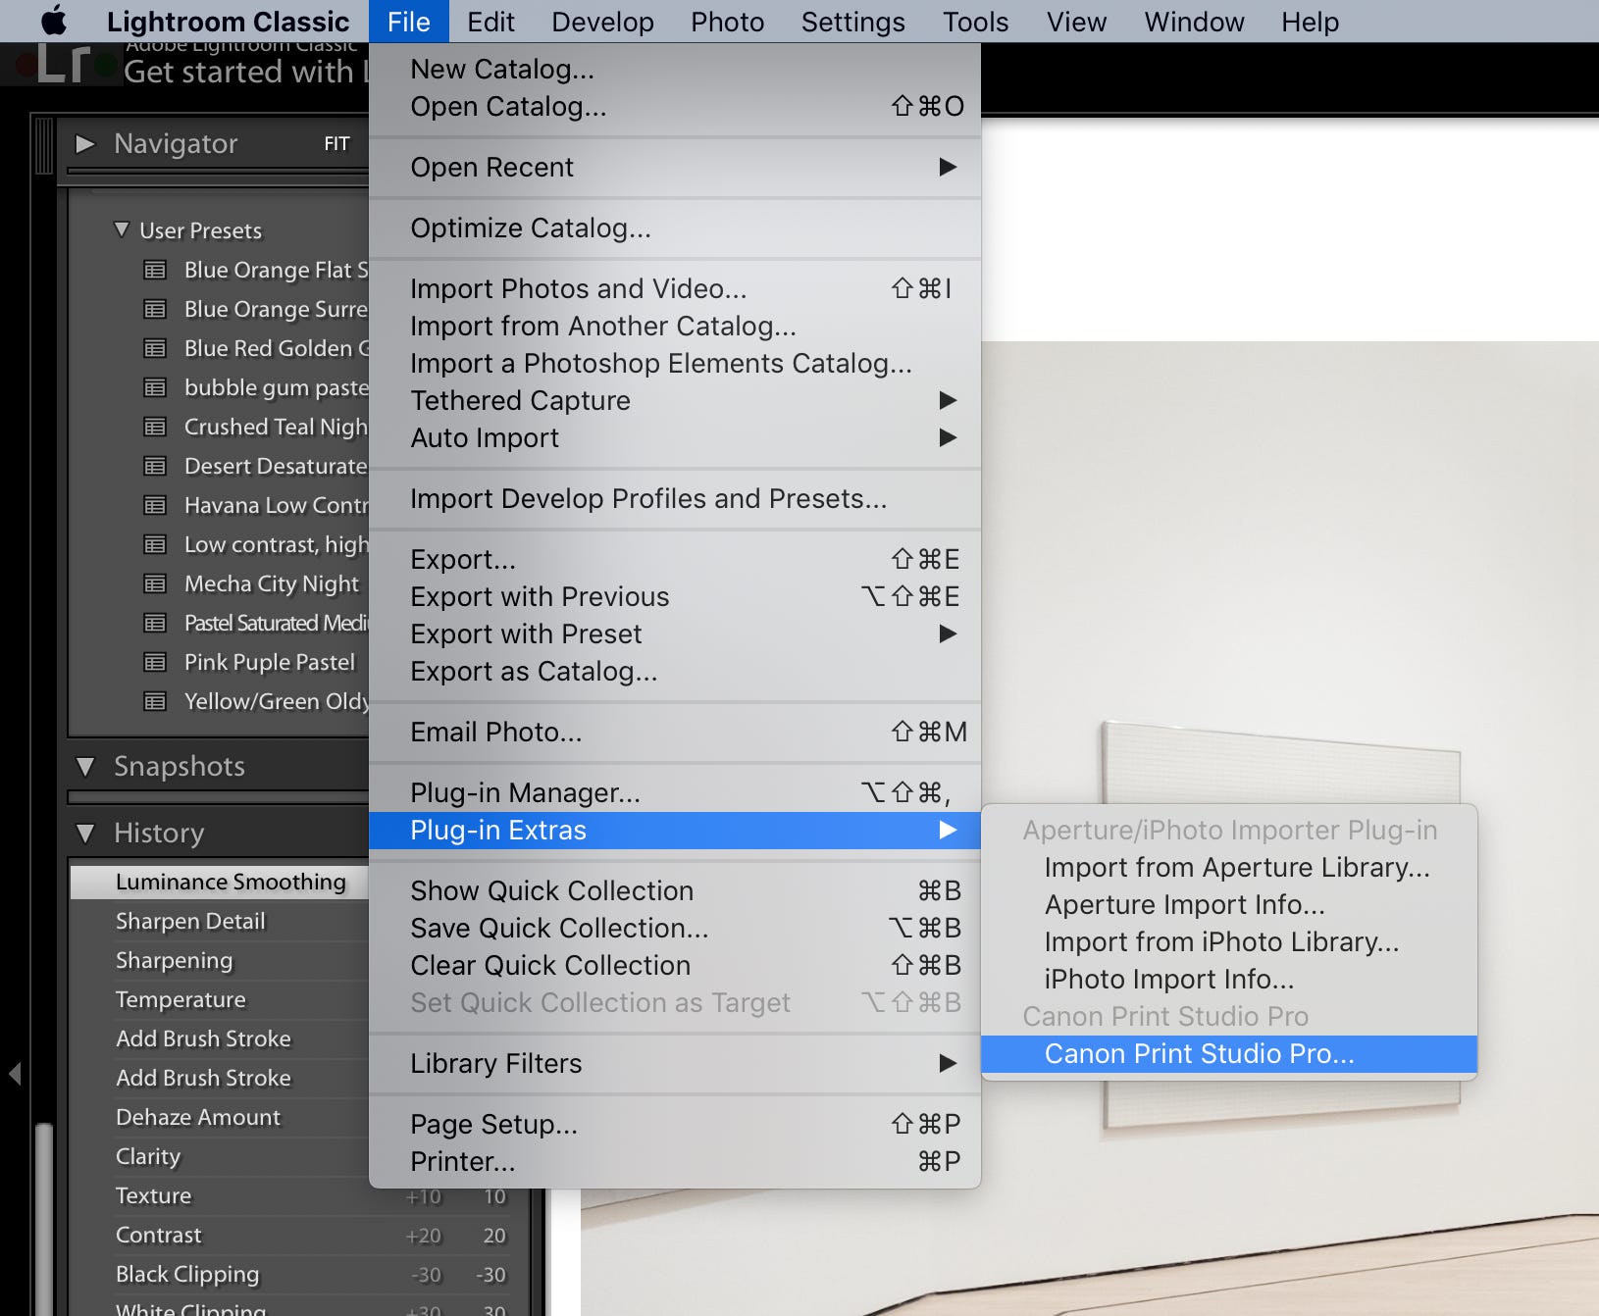The image size is (1599, 1316).
Task: Expand the Navigator panel
Action: [85, 144]
